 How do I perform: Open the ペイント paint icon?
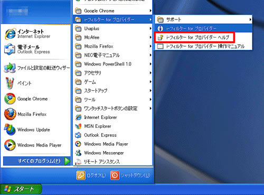(x=10, y=83)
